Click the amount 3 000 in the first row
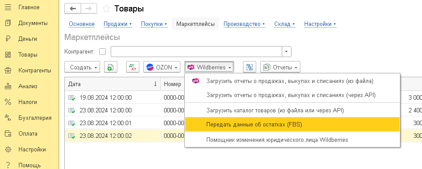 coord(415,98)
